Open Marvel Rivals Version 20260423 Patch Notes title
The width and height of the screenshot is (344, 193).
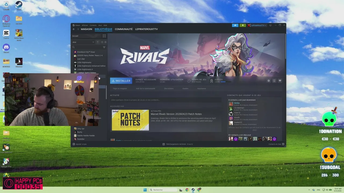click(176, 114)
